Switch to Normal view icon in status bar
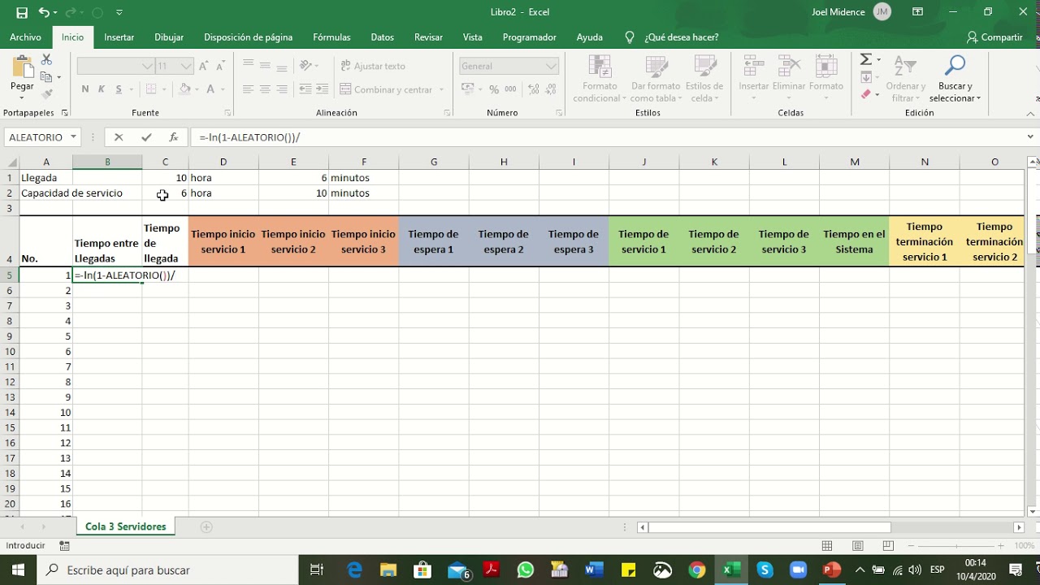 [827, 546]
